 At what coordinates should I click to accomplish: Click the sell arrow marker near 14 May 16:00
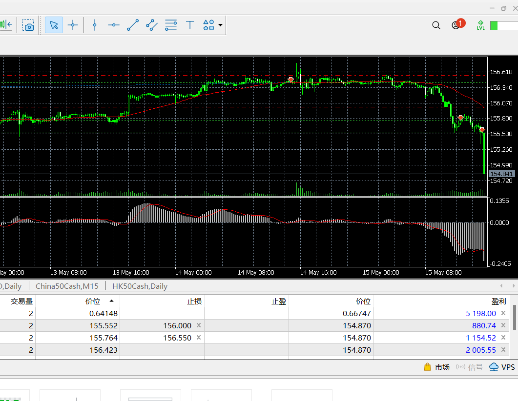pyautogui.click(x=290, y=80)
